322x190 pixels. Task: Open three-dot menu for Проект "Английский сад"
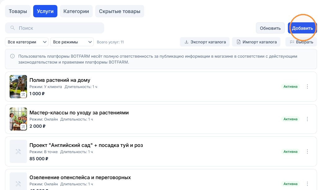[307, 152]
